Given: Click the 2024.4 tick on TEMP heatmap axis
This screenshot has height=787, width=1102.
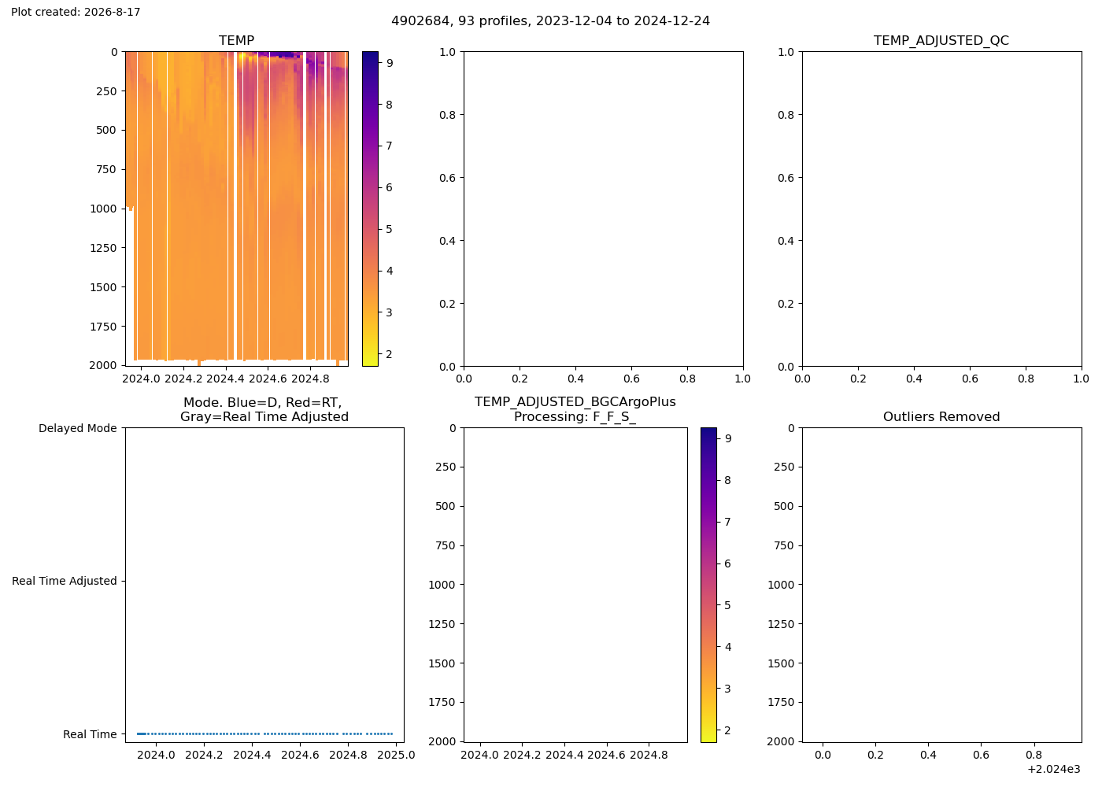Looking at the screenshot, I should point(225,379).
